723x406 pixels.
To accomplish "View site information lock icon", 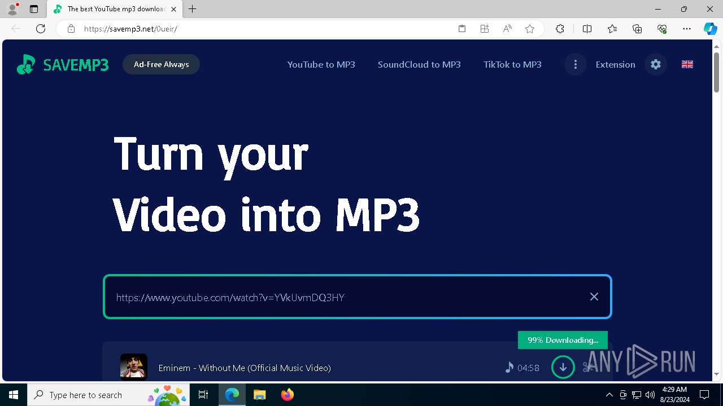I will (x=71, y=29).
